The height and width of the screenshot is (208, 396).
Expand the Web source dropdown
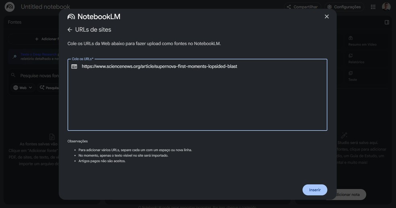click(23, 88)
